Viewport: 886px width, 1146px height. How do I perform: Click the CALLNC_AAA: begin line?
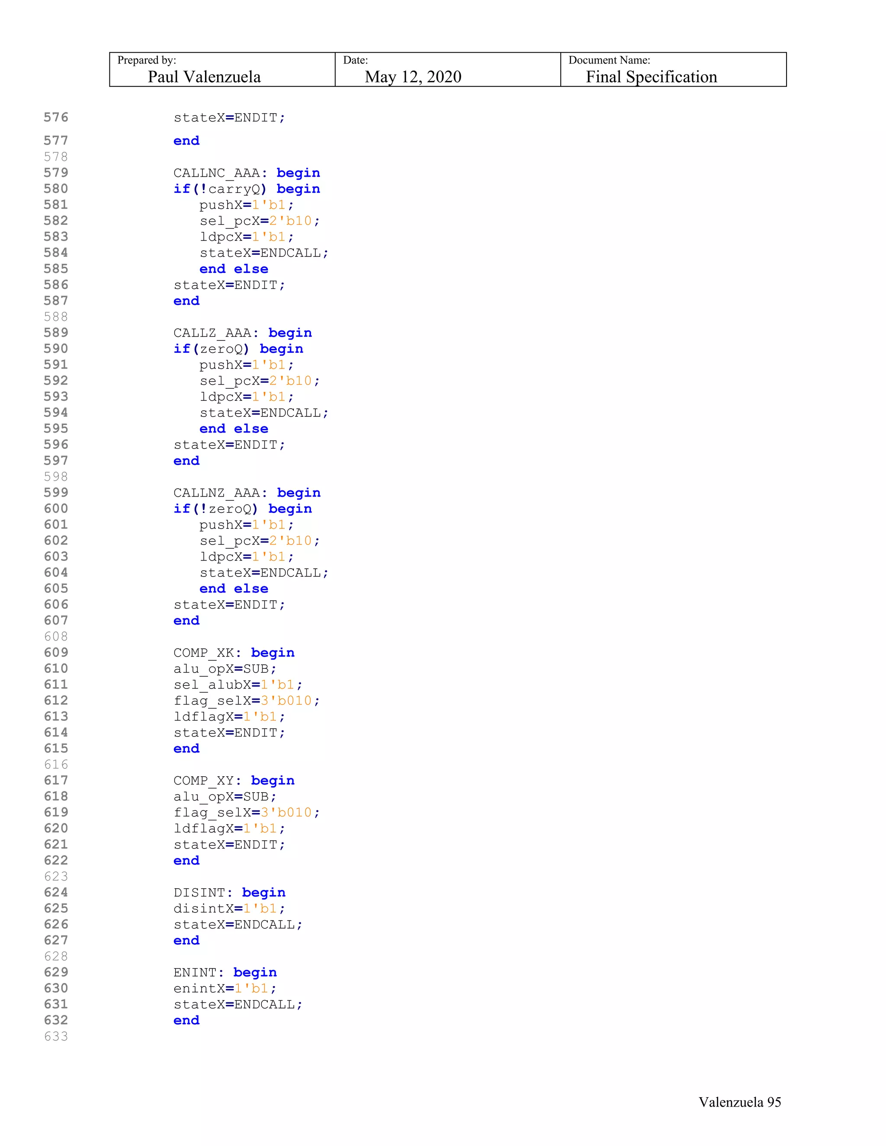coord(247,173)
